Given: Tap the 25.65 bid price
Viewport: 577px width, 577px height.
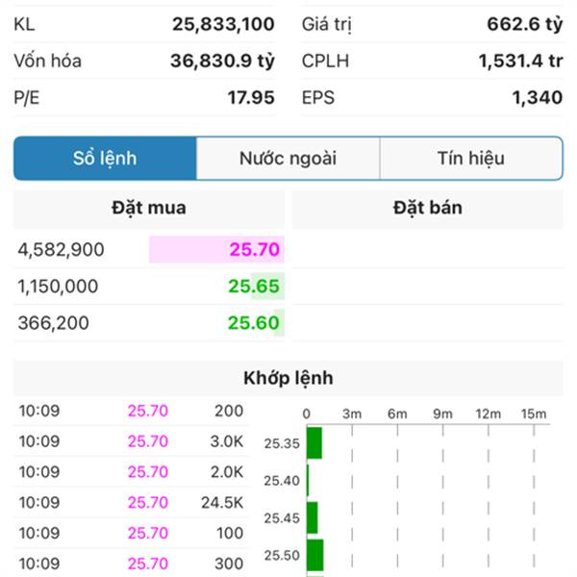Looking at the screenshot, I should pyautogui.click(x=254, y=287).
